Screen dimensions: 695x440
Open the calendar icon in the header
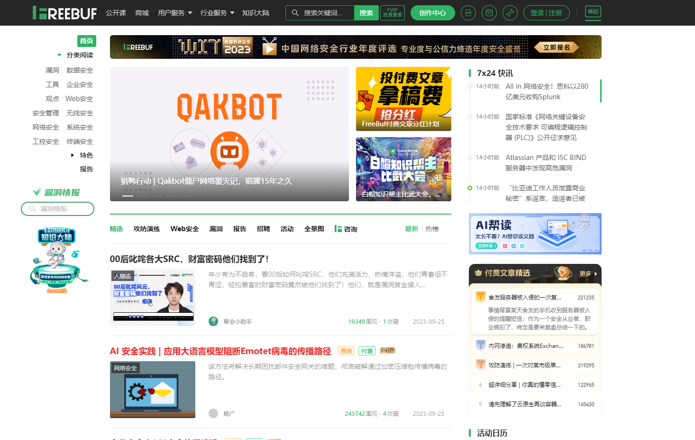[x=489, y=13]
